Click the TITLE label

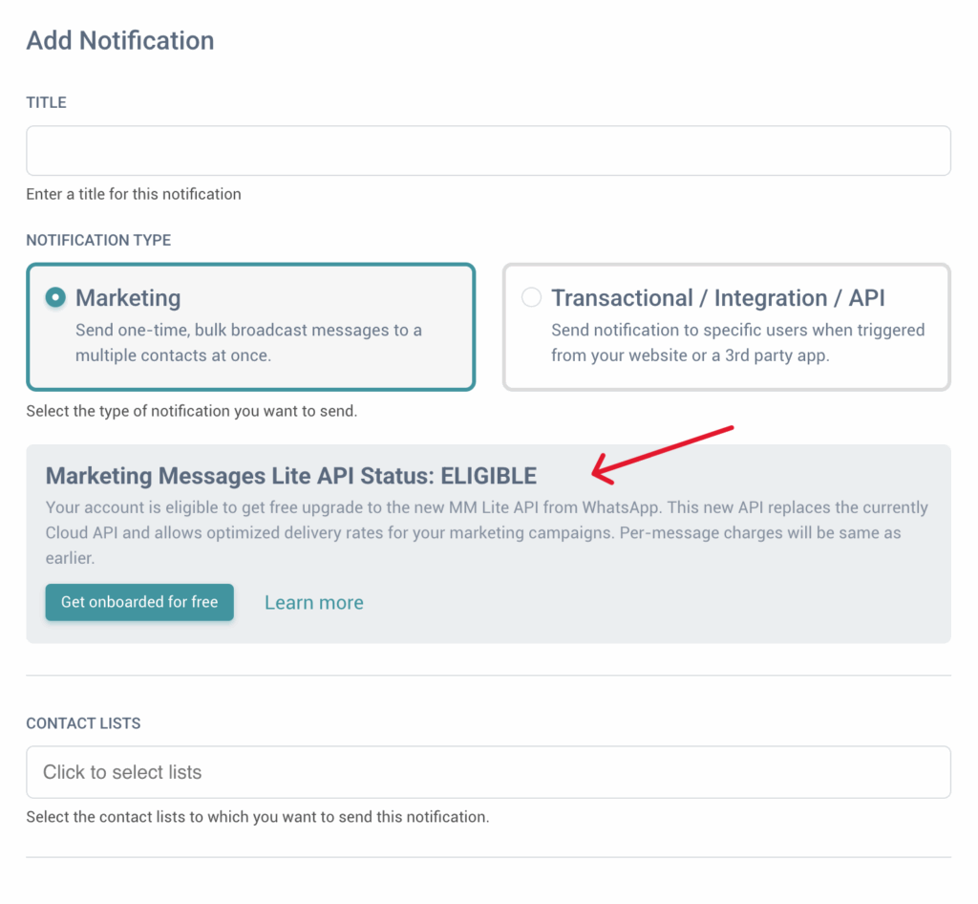[46, 102]
